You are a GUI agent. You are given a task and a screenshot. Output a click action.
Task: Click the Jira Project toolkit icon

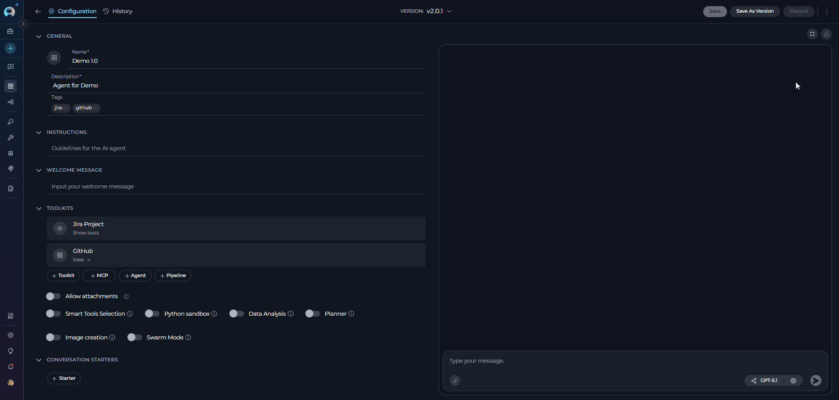[60, 228]
